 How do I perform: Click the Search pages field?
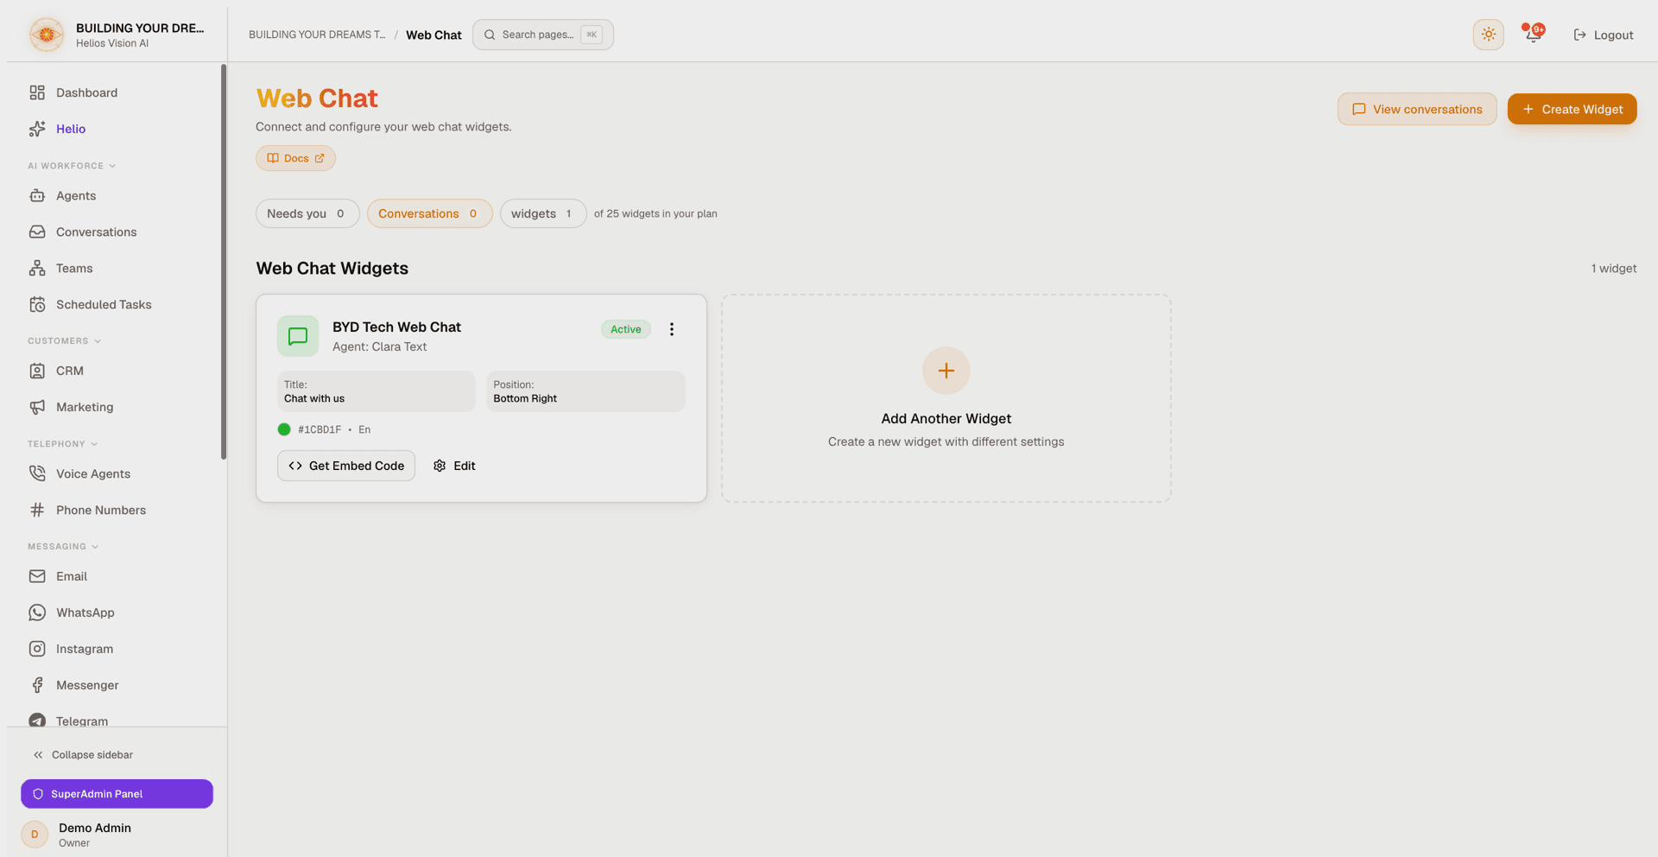click(543, 35)
